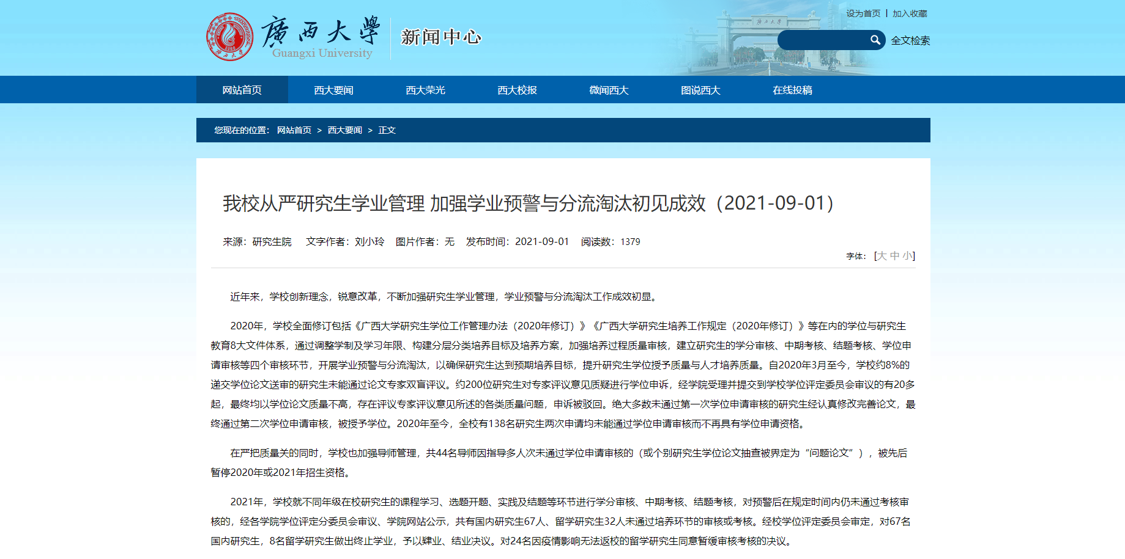Go to the 西大要闻 navigation menu item
1125x559 pixels.
point(333,90)
